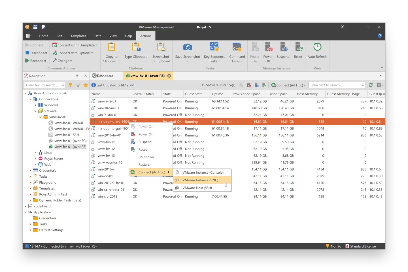
Task: Collapse the vmw-hv-01 folder in the tree
Action: click(40, 117)
